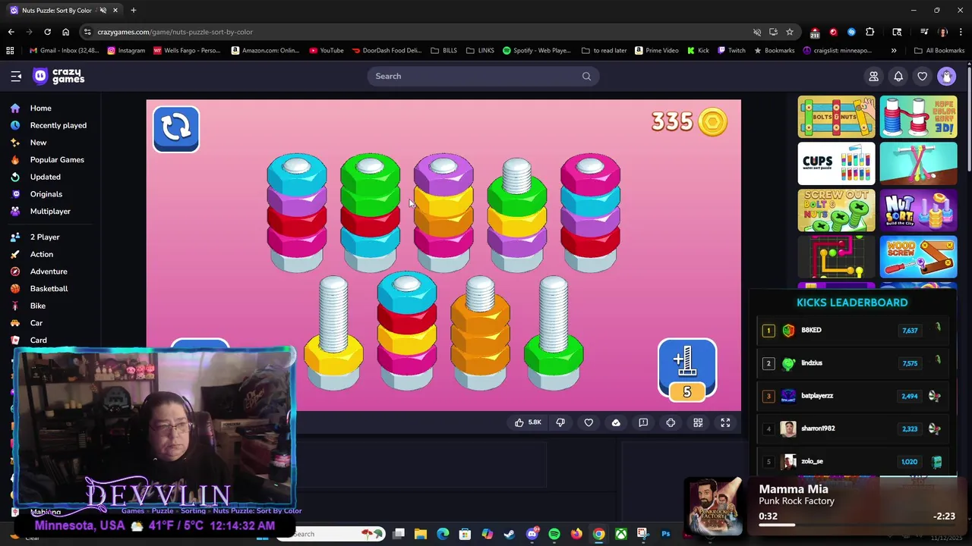Add game to favorites with heart icon
Viewport: 972px width, 546px height.
pos(589,422)
